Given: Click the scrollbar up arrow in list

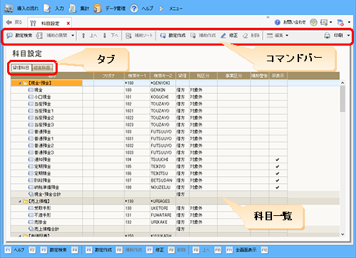Looking at the screenshot, I should pos(342,83).
